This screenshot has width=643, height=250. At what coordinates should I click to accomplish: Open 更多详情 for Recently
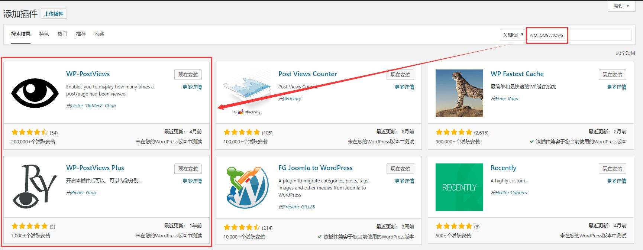pos(617,181)
